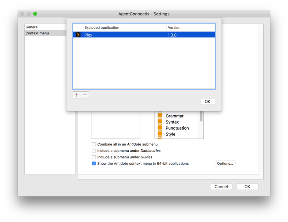Click the orange book icon beside Grammar
288x222 pixels.
(160, 116)
